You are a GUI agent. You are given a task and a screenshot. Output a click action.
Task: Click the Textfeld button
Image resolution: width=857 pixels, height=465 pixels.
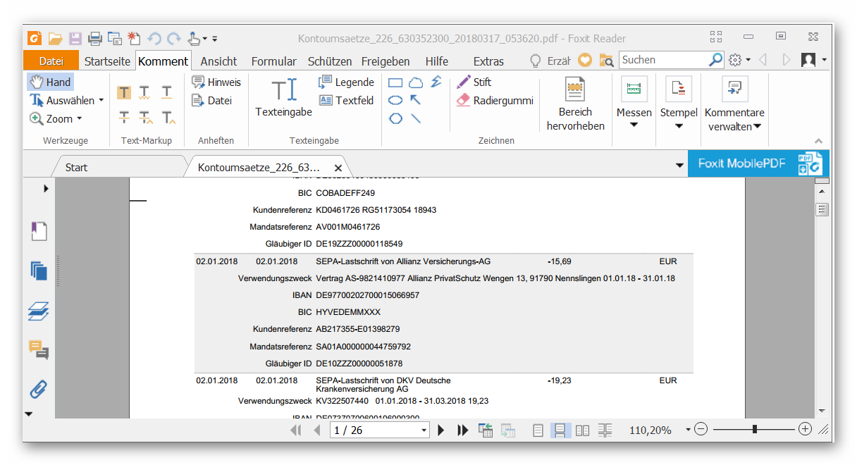346,100
